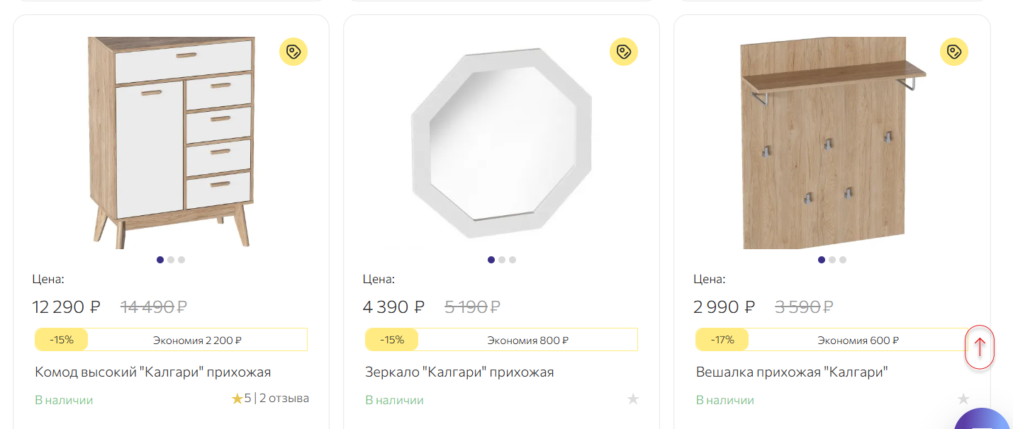Select the third image dot on the Зеркало card
Screen dimensions: 1013x429
tap(513, 260)
